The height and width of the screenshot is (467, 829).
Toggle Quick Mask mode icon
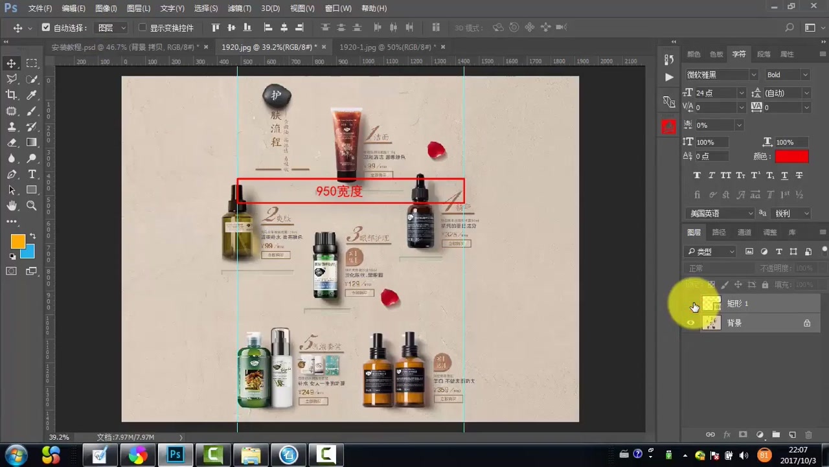12,271
